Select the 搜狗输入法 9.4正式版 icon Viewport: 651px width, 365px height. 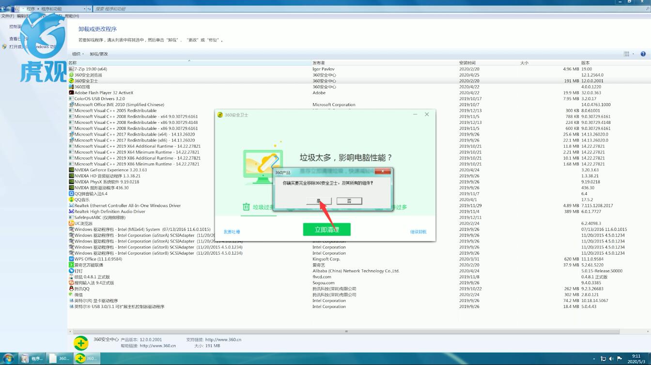[71, 283]
